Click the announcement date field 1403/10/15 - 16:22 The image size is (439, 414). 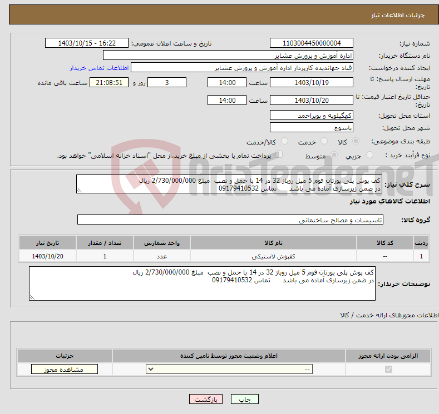[86, 43]
